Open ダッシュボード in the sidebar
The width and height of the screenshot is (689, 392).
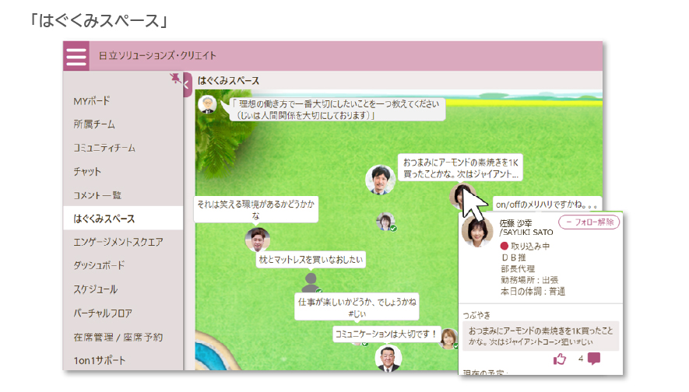pos(99,265)
